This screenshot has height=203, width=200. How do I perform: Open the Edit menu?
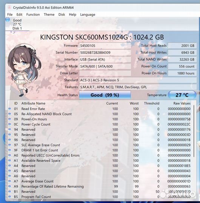click(19, 15)
